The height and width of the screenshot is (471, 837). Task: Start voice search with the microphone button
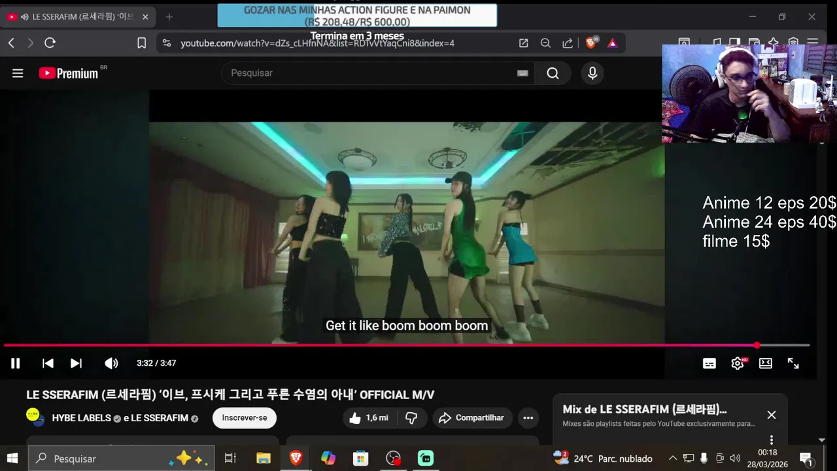point(592,73)
